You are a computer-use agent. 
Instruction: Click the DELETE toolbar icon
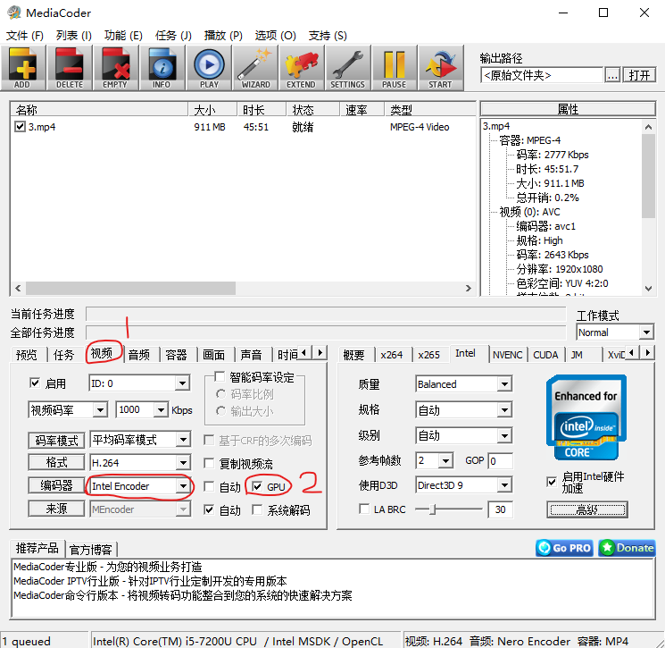tap(70, 68)
